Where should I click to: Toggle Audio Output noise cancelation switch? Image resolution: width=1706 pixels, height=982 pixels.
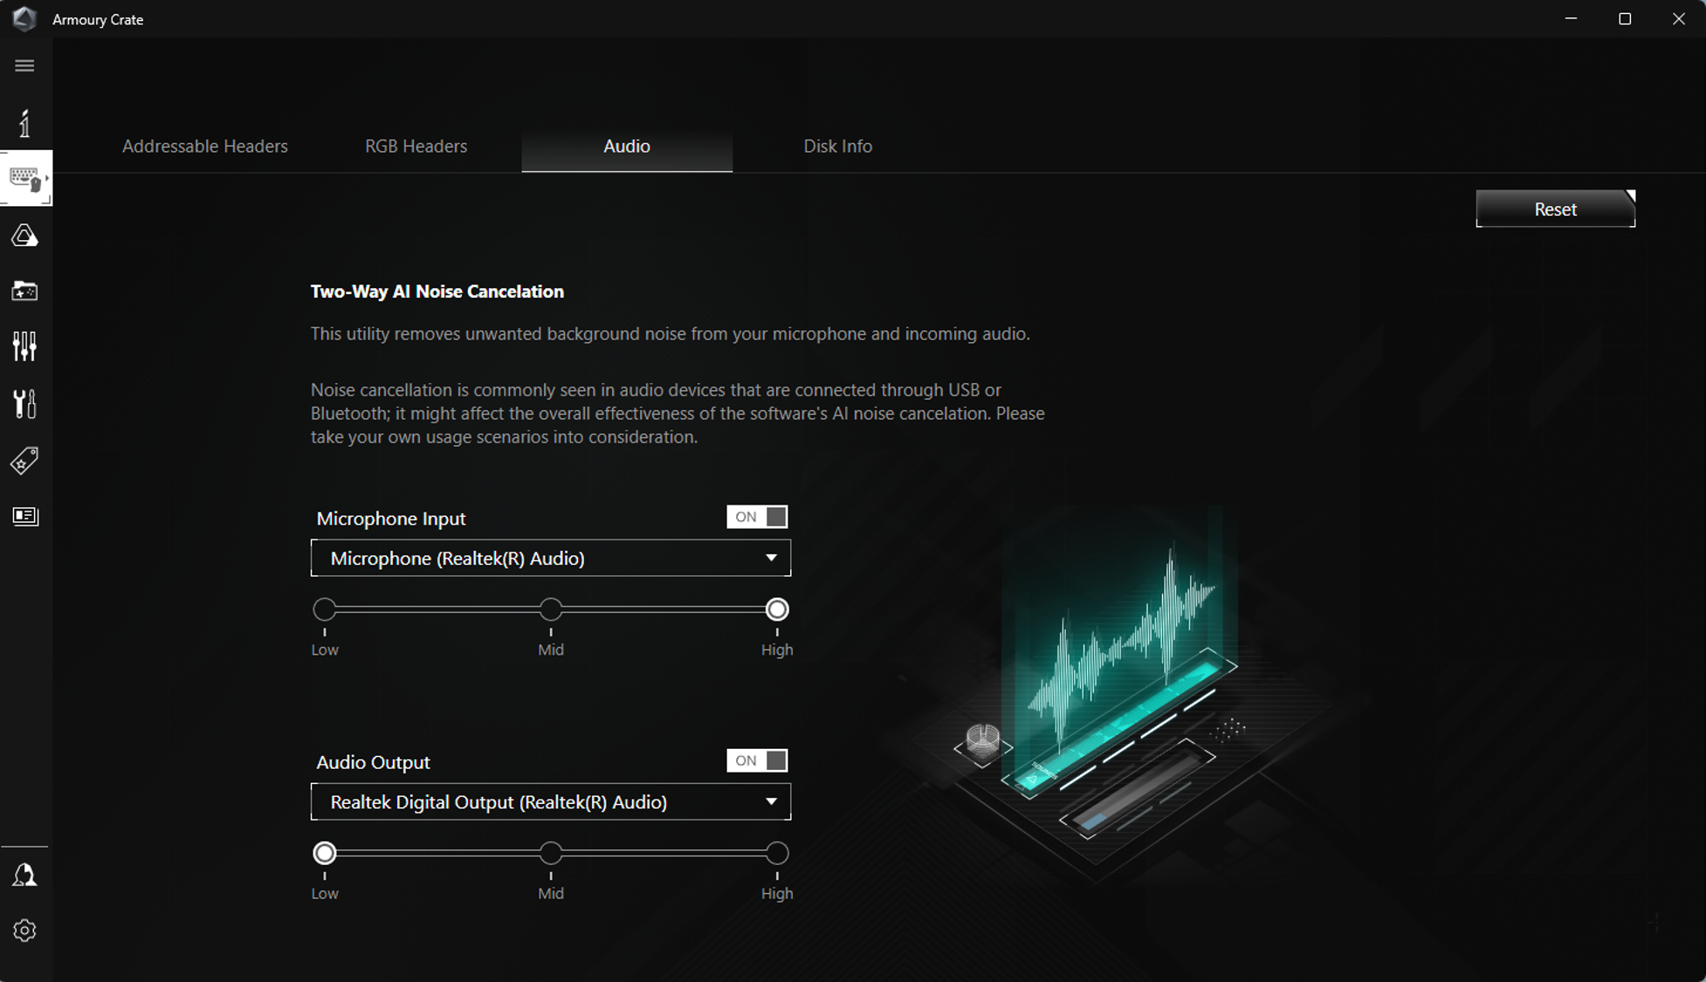[x=757, y=760]
